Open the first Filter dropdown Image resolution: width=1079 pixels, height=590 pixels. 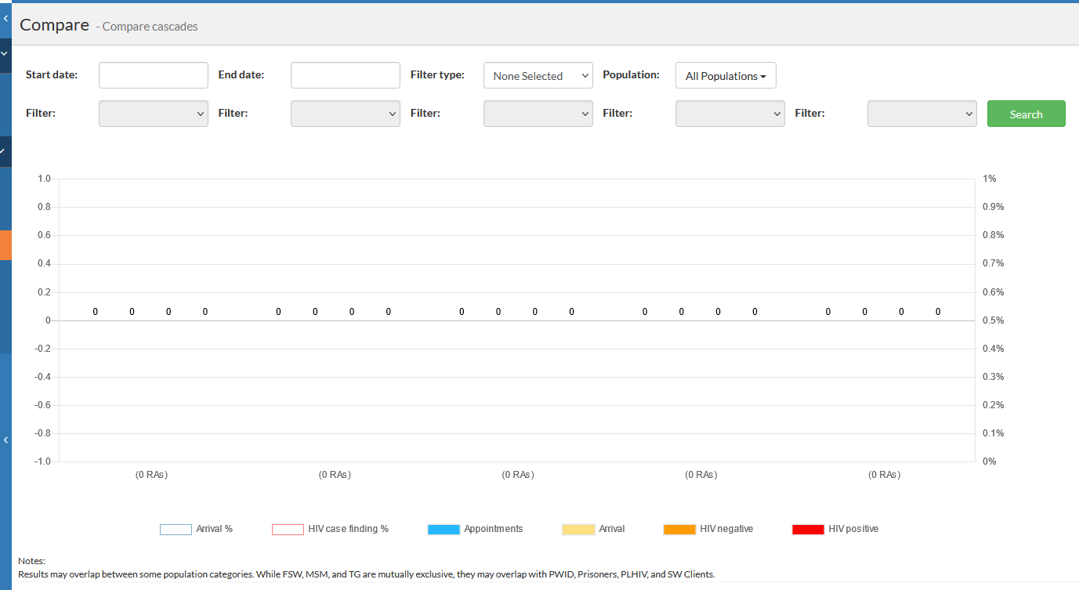pos(153,114)
